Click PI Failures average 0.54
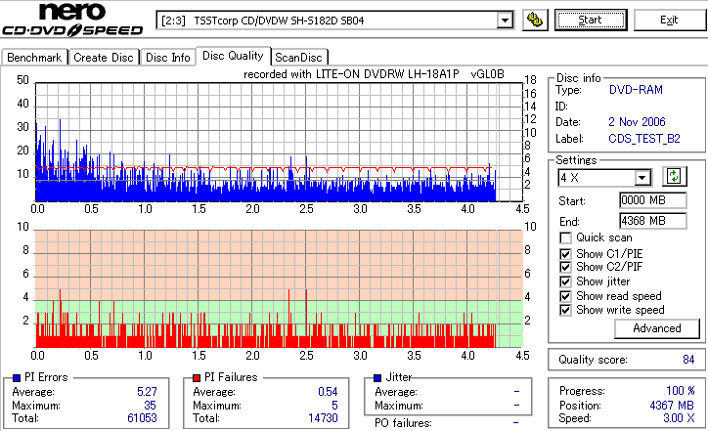The image size is (708, 431). click(328, 392)
